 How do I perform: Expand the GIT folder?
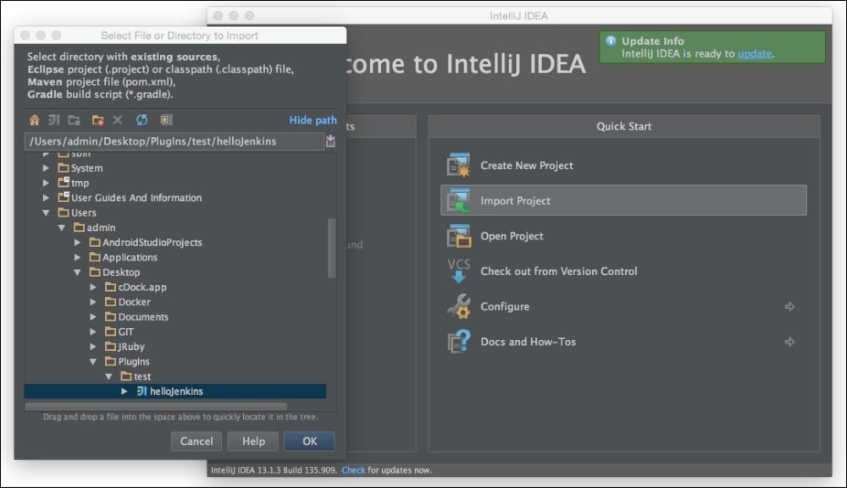(93, 332)
